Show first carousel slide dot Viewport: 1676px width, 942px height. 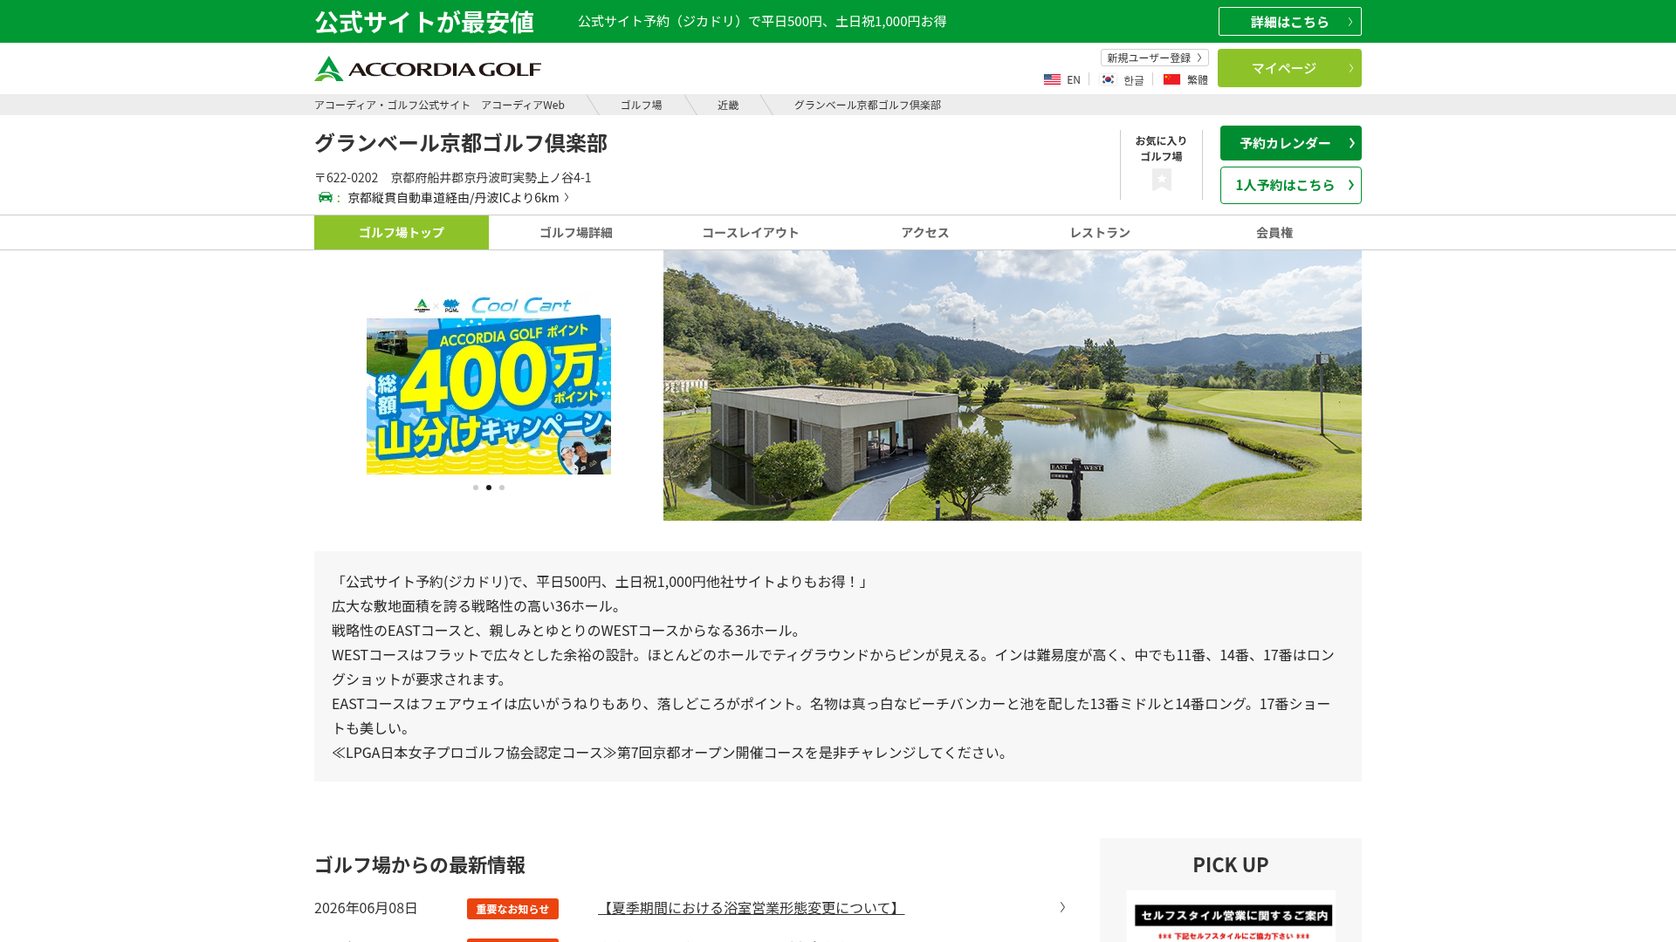point(476,488)
